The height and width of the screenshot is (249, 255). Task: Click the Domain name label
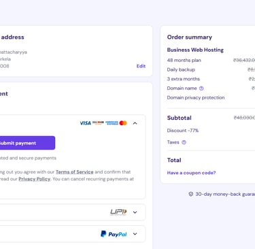tap(182, 88)
